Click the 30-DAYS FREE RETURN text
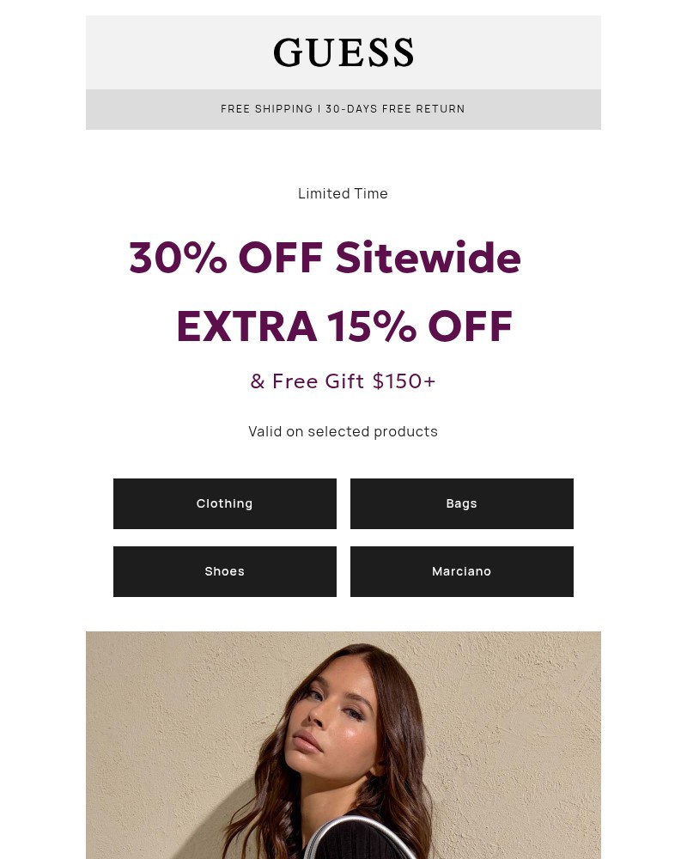The width and height of the screenshot is (687, 859). [396, 109]
